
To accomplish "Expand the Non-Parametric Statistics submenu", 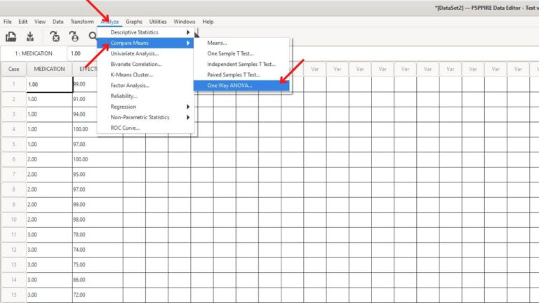I will tap(145, 118).
